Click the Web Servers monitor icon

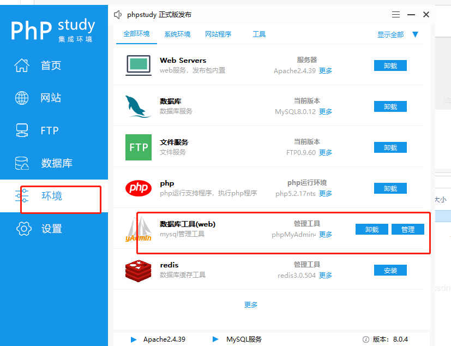139,65
